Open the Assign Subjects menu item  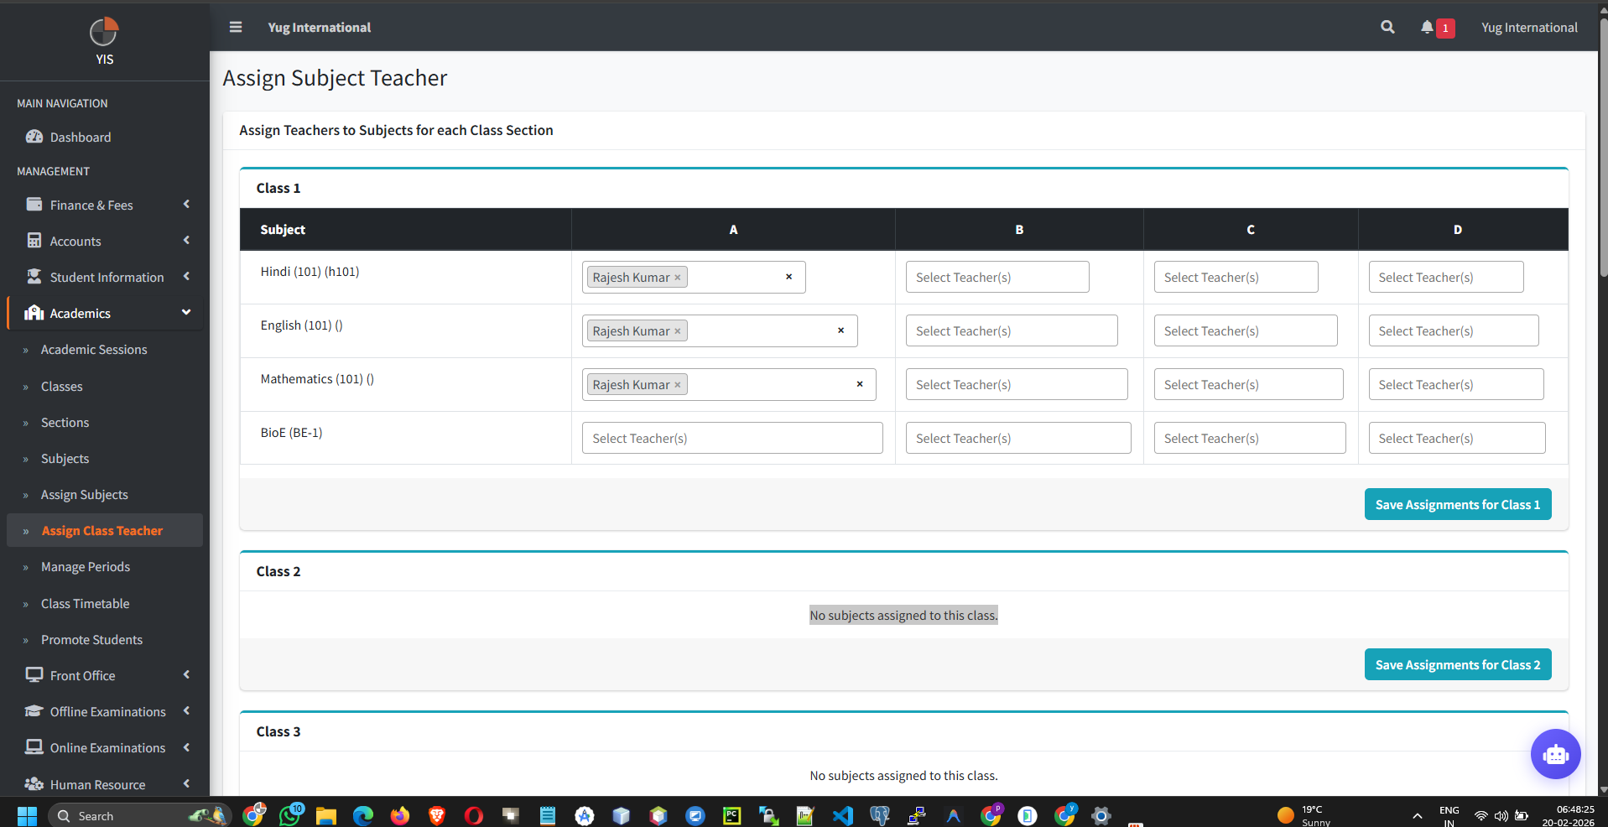[84, 494]
